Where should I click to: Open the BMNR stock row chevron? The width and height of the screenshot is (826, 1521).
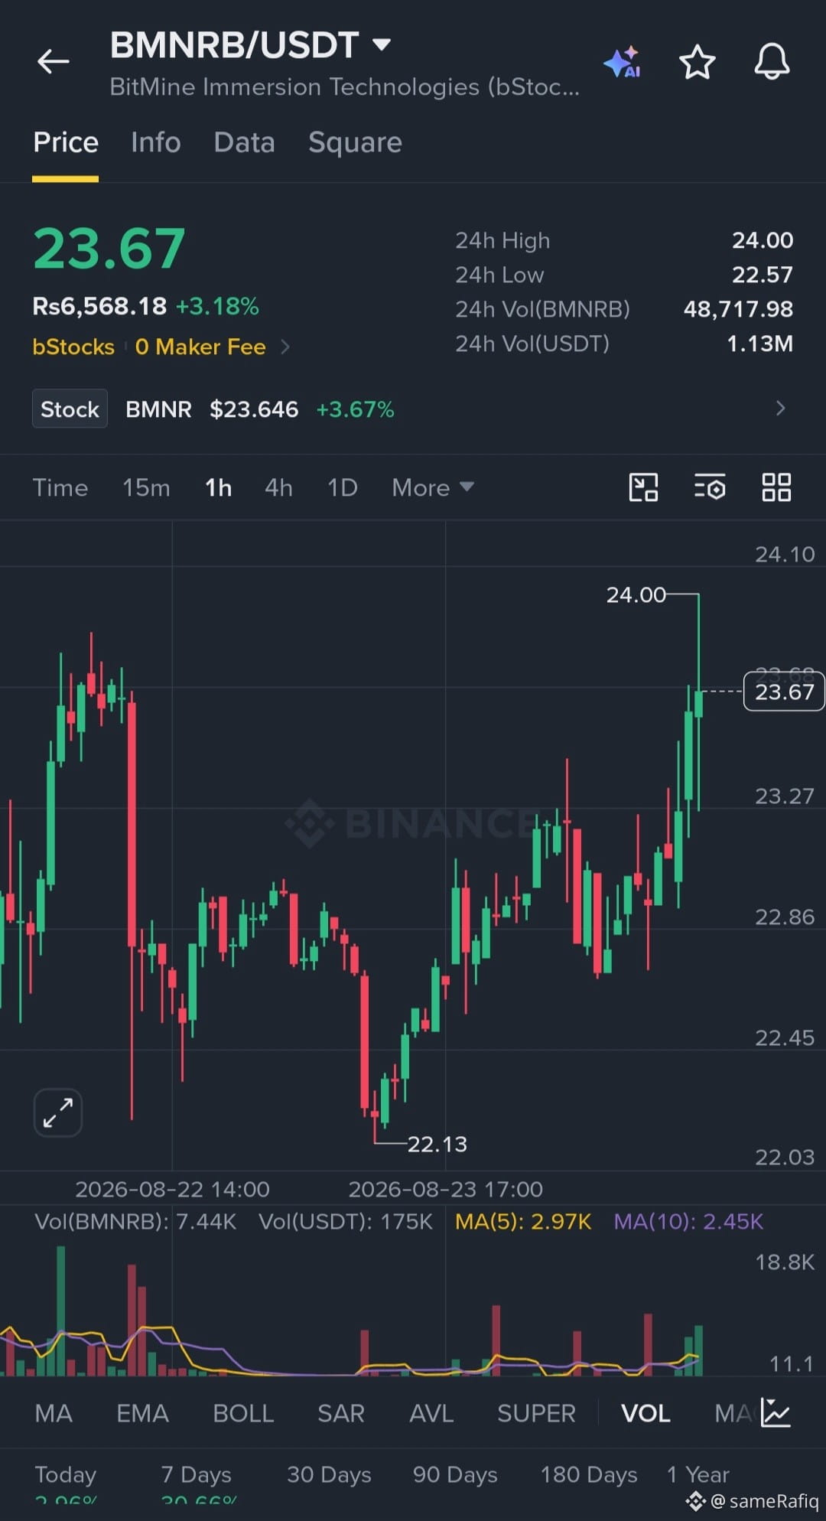click(x=780, y=408)
